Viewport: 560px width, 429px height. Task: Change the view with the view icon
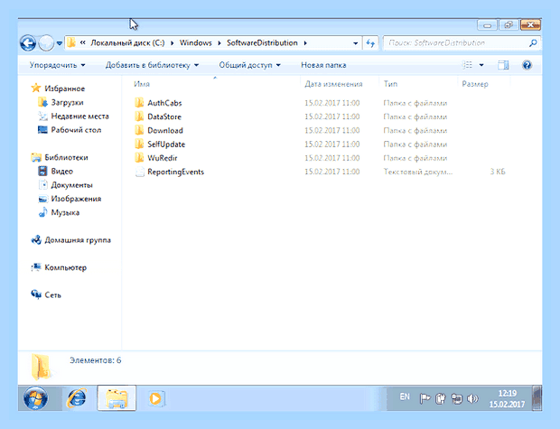click(467, 65)
